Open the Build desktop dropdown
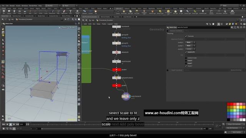 [x=53, y=6]
